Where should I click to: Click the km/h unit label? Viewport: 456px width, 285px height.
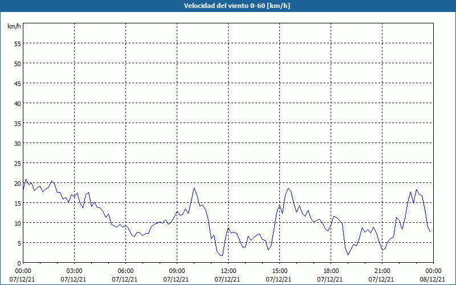[14, 27]
